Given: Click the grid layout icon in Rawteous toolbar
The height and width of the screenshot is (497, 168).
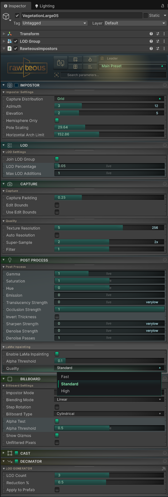Looking at the screenshot, I should 75,67.
